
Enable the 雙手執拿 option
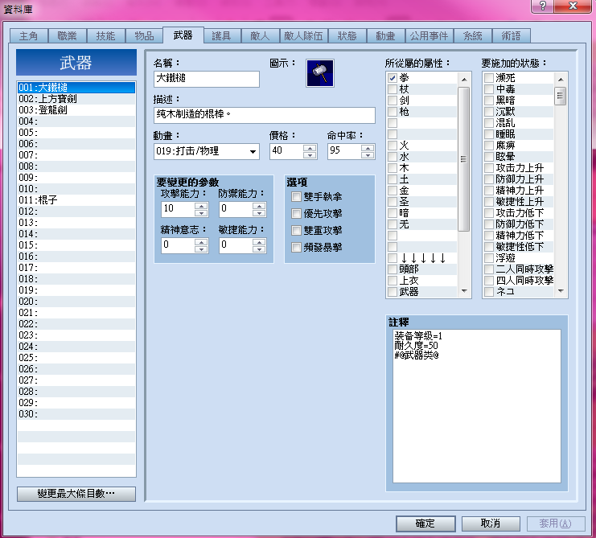click(296, 196)
